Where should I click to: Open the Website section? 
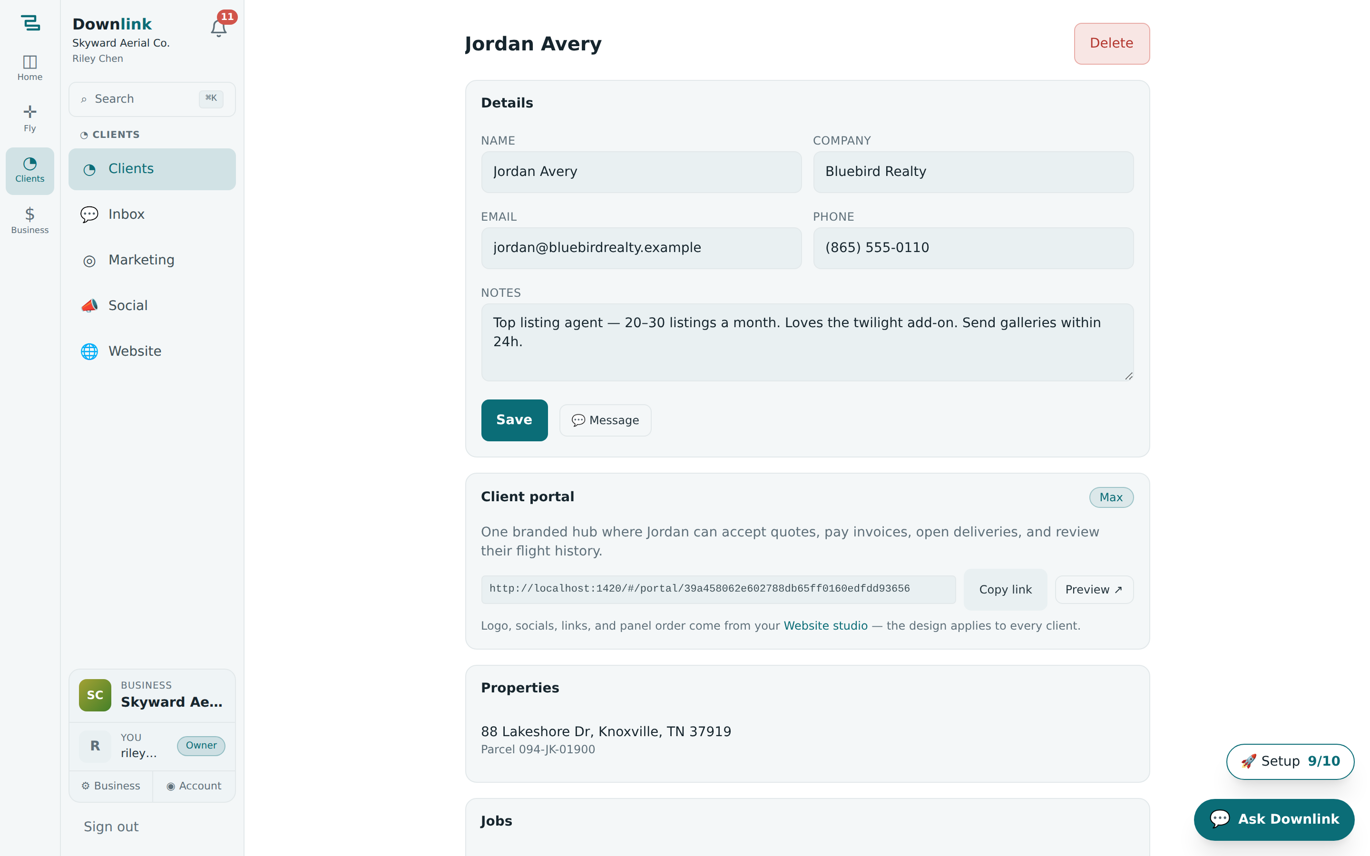pos(152,351)
